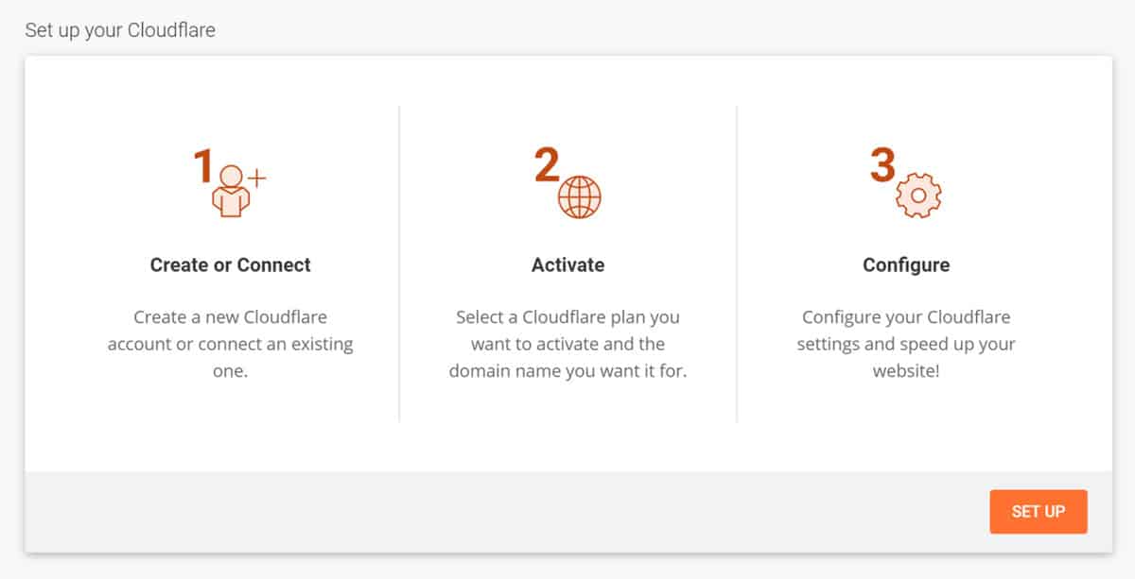Select the Create or Connect heading

pyautogui.click(x=231, y=265)
